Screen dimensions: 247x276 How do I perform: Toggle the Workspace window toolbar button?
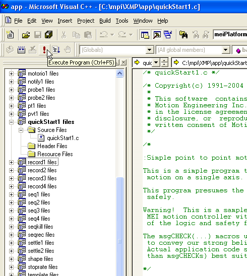click(x=145, y=34)
